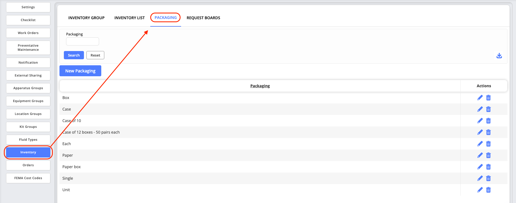Image resolution: width=516 pixels, height=203 pixels.
Task: Open Preventative Maintenance section
Action: coord(28,48)
